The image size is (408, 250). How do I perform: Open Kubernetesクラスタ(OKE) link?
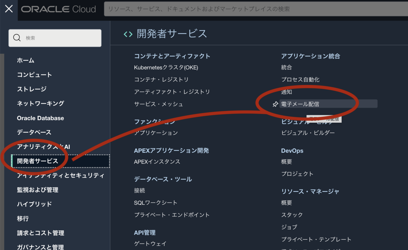click(x=166, y=67)
